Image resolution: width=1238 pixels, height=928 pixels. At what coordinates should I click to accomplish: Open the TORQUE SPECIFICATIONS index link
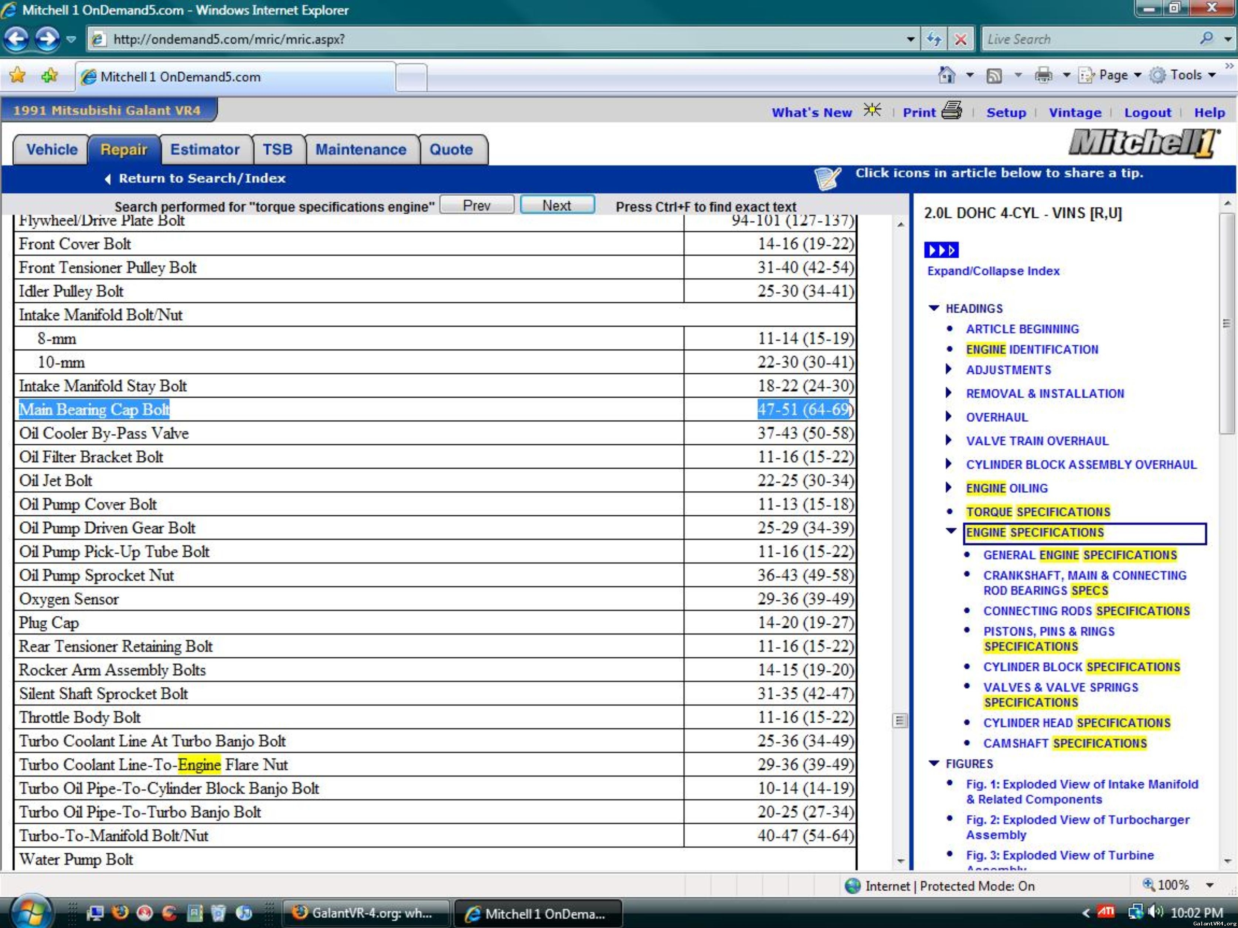[1038, 512]
